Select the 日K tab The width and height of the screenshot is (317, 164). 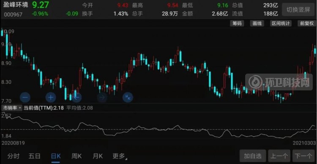click(x=56, y=156)
